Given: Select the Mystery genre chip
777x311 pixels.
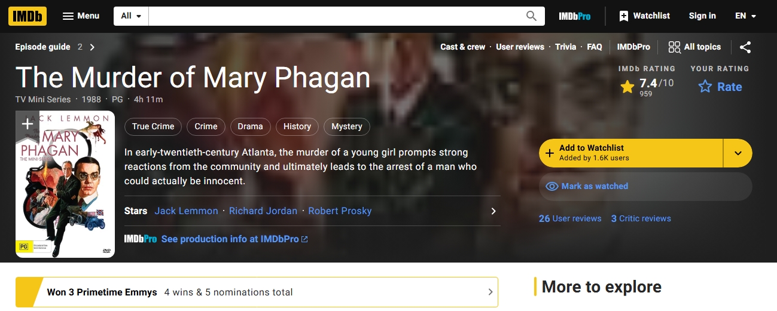Looking at the screenshot, I should pos(347,126).
